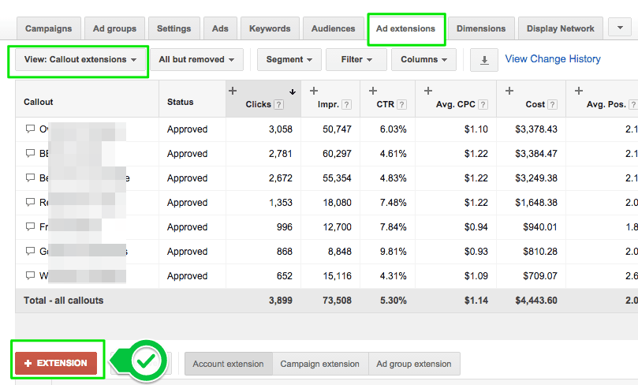Click callout bubble icon in 1,353 clicks row
This screenshot has width=638, height=385.
pyautogui.click(x=30, y=202)
